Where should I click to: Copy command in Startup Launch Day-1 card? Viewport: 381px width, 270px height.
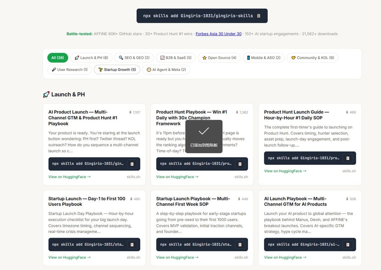132,244
